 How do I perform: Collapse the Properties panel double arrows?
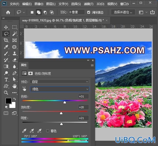pos(88,60)
